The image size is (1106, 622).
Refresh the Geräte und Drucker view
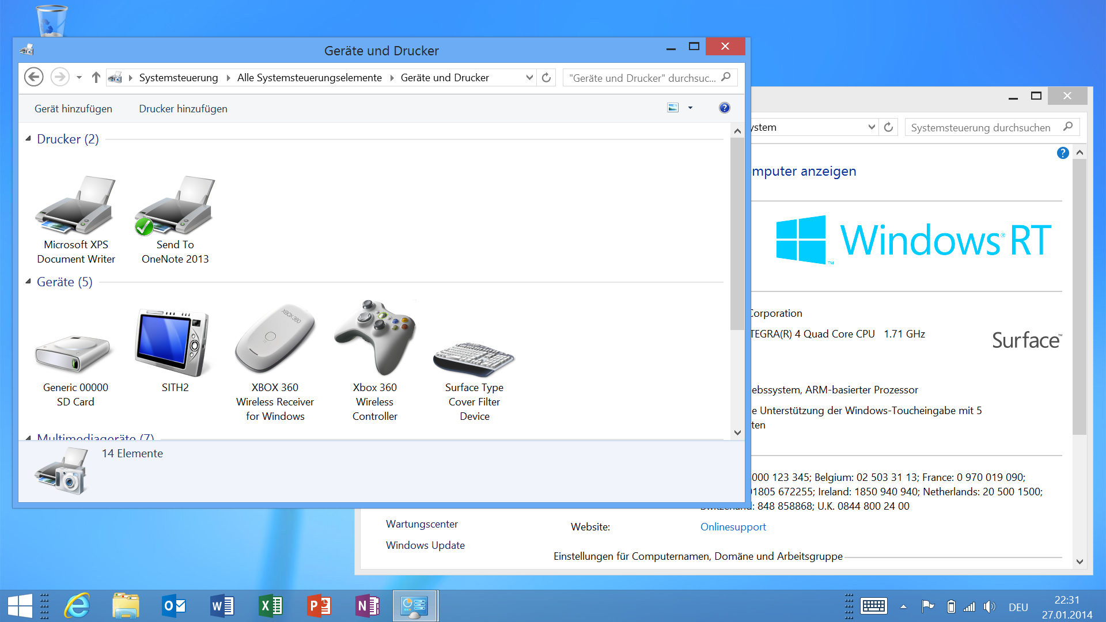pos(546,77)
